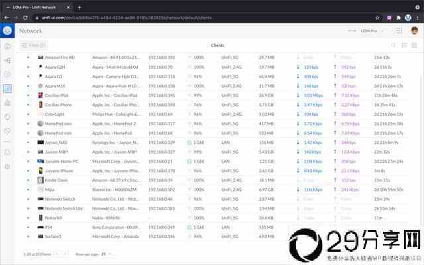424x265 pixels.
Task: Click the Kindle Oasis device thumbnail
Action: pos(40,180)
